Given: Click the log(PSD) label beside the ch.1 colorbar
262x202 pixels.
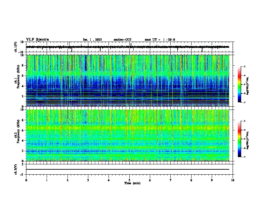Looking at the screenshot, I should point(247,86).
